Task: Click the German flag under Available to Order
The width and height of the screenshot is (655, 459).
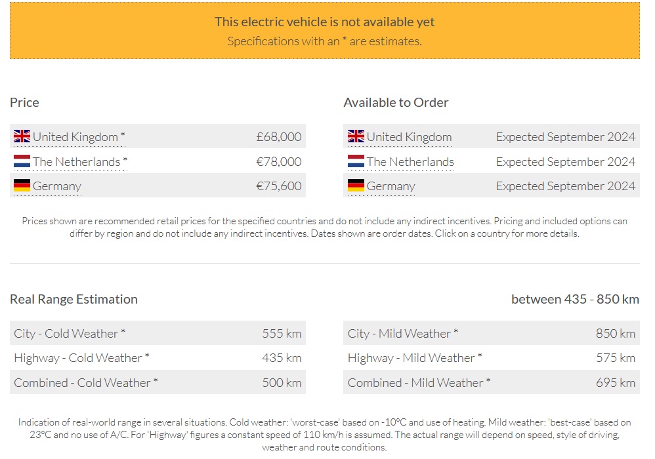Action: [356, 186]
